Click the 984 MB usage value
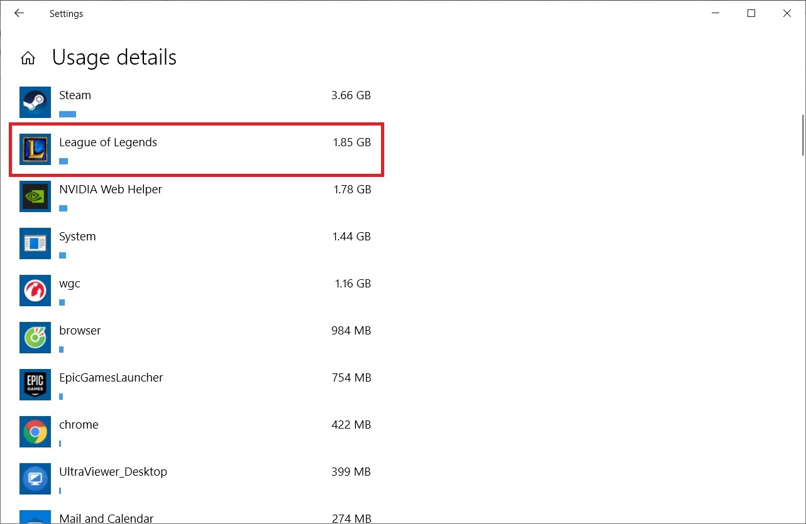This screenshot has height=524, width=806. click(351, 331)
